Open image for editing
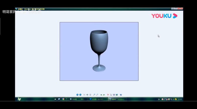The width and height of the screenshot is (197, 109). pos(117,95)
